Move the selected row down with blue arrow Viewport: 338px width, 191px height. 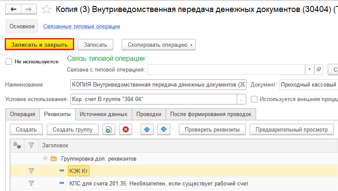pos(163,129)
